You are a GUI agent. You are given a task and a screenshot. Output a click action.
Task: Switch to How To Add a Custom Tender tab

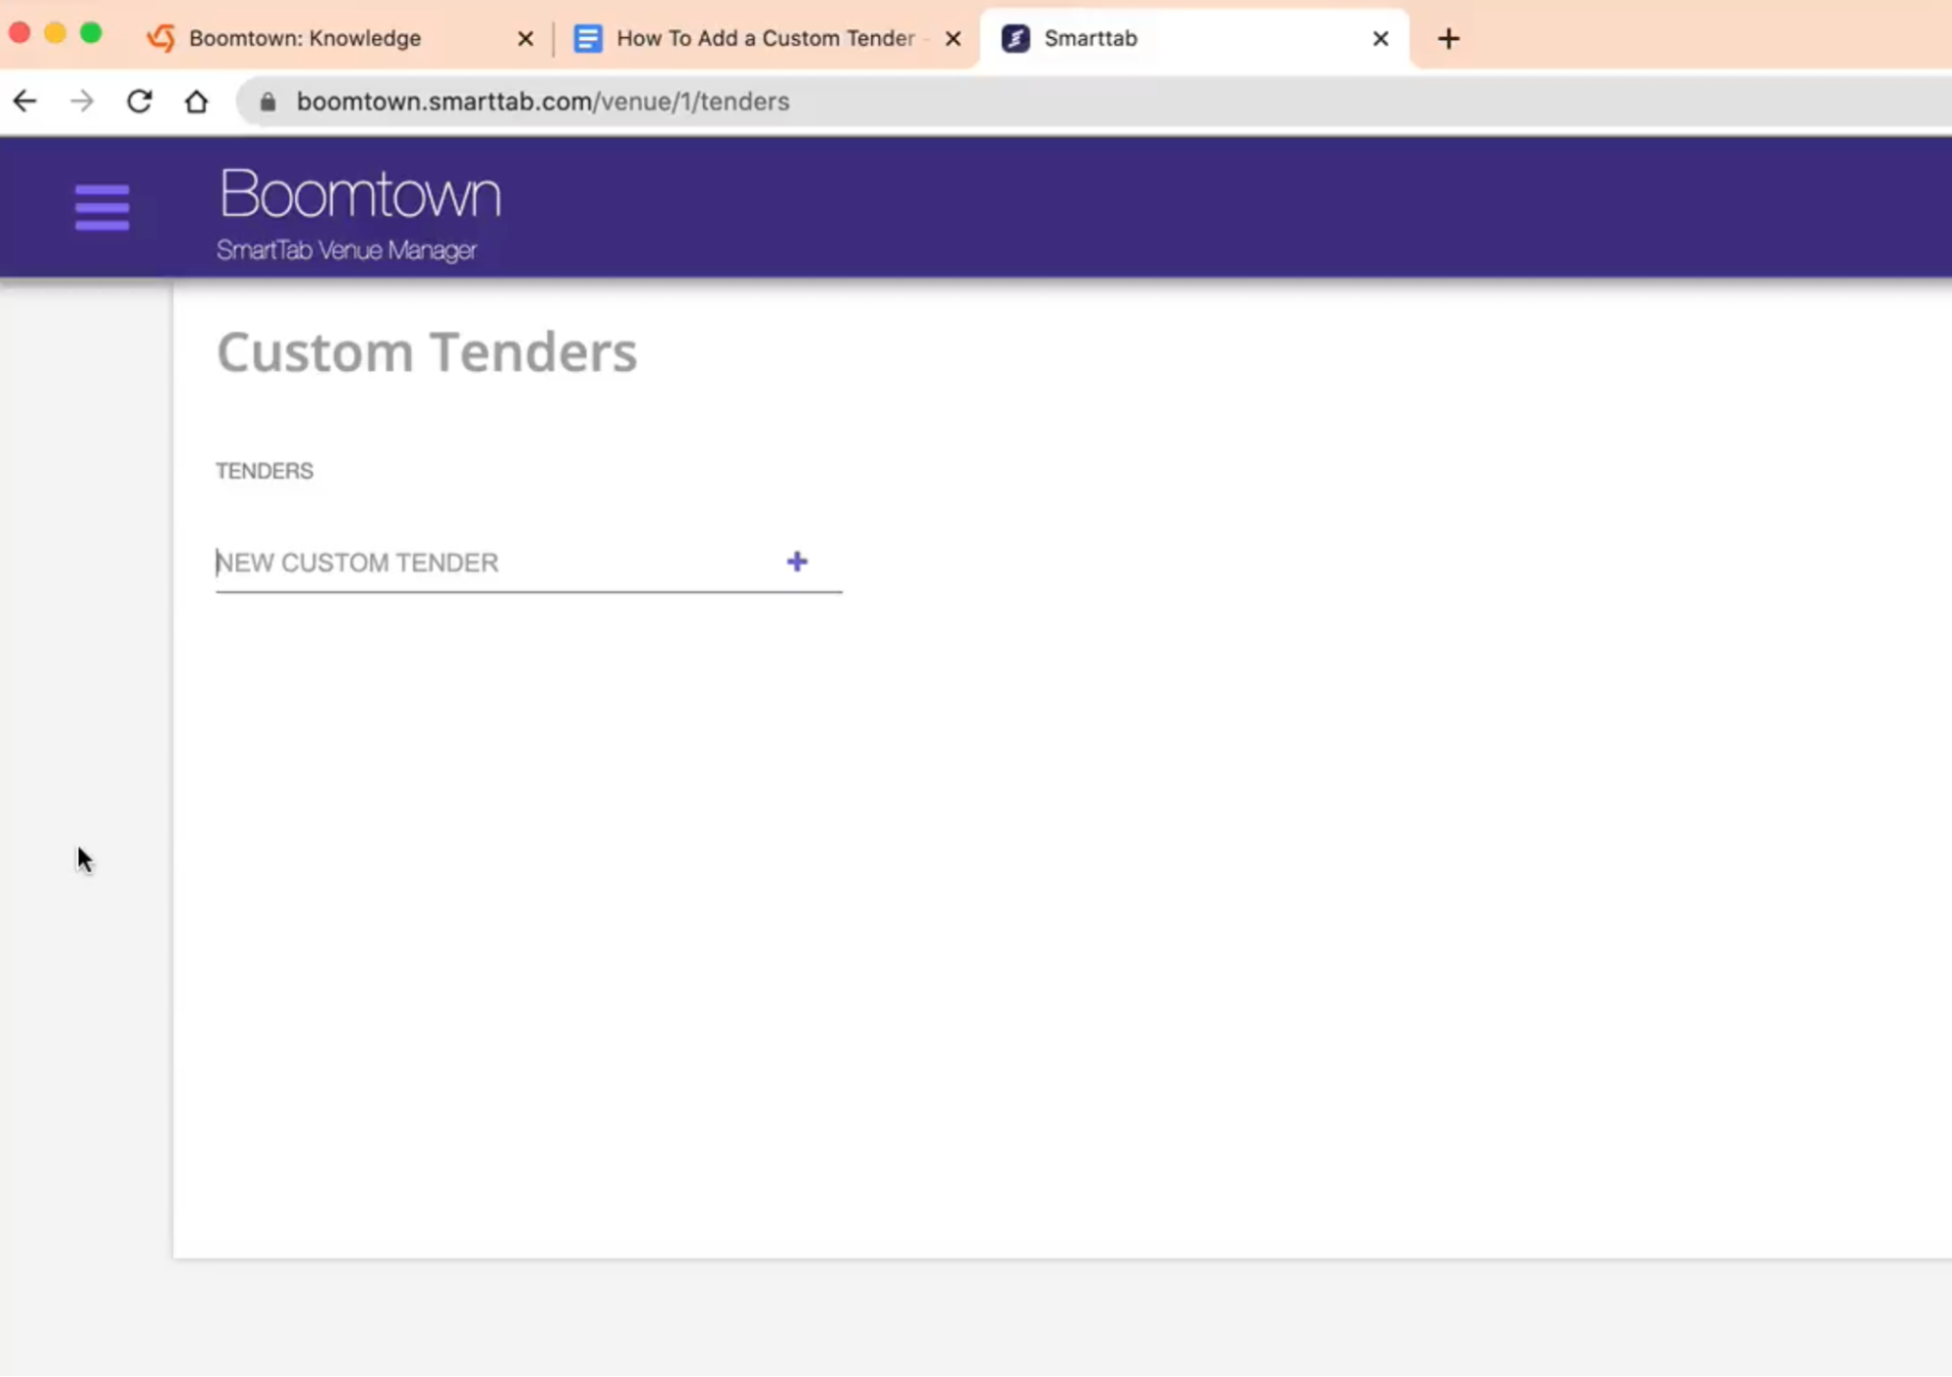pyautogui.click(x=766, y=38)
